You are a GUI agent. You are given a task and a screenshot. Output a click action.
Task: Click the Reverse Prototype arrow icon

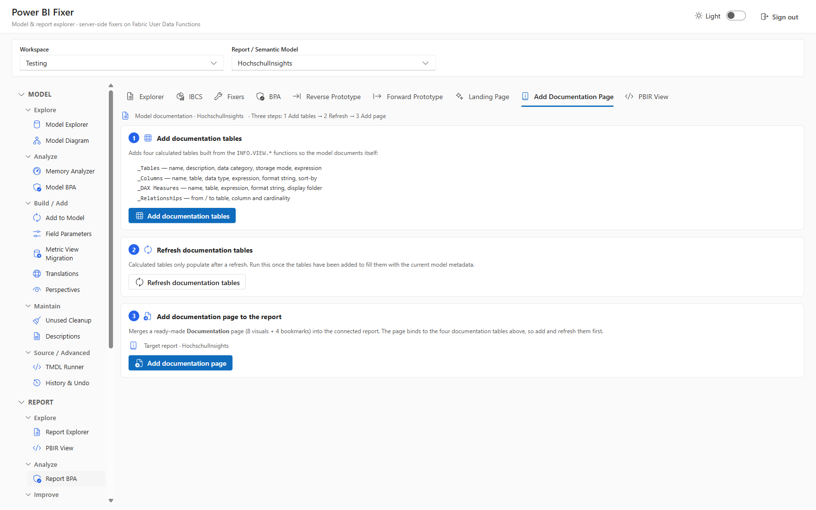click(x=297, y=96)
